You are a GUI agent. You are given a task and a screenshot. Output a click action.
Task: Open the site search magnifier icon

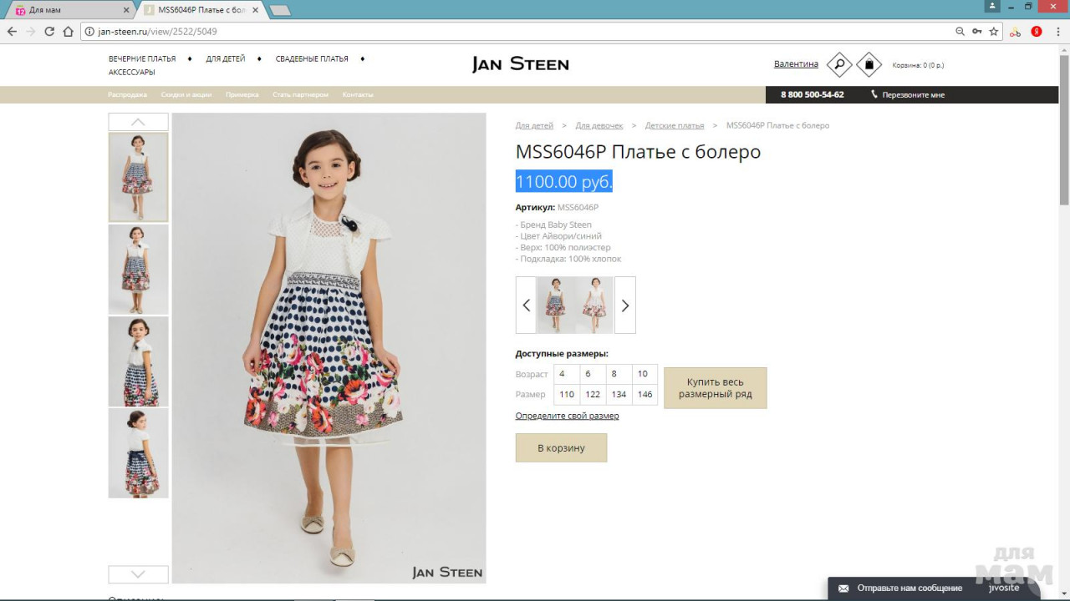838,64
